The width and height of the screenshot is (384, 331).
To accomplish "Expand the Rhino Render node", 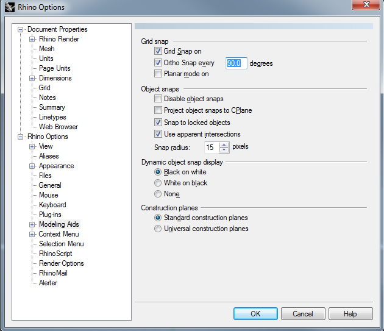I will pyautogui.click(x=32, y=39).
